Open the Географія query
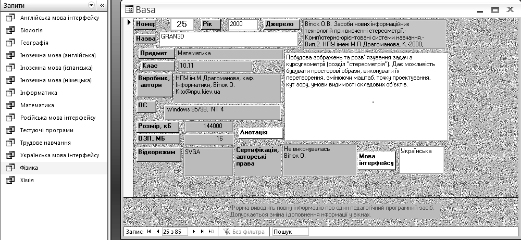The height and width of the screenshot is (240, 521). click(34, 43)
